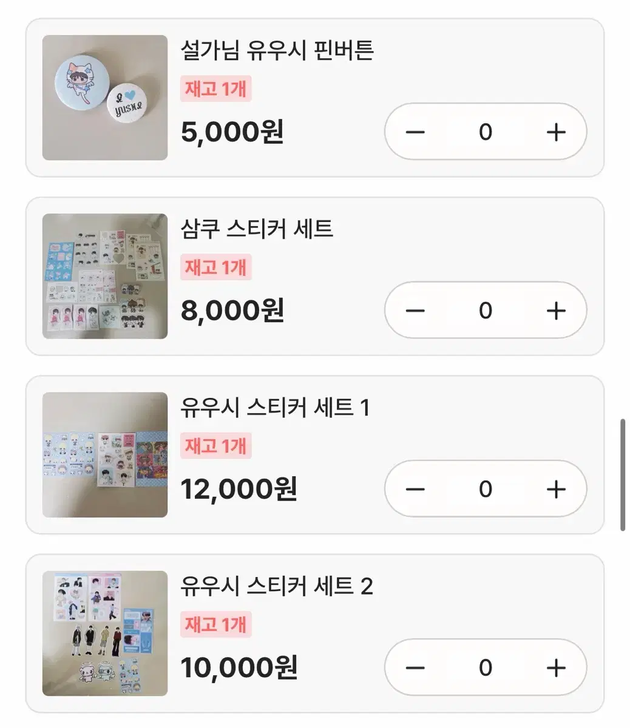Click quantity field of the 12,000원 item
Viewport: 630px width, 728px height.
(486, 489)
